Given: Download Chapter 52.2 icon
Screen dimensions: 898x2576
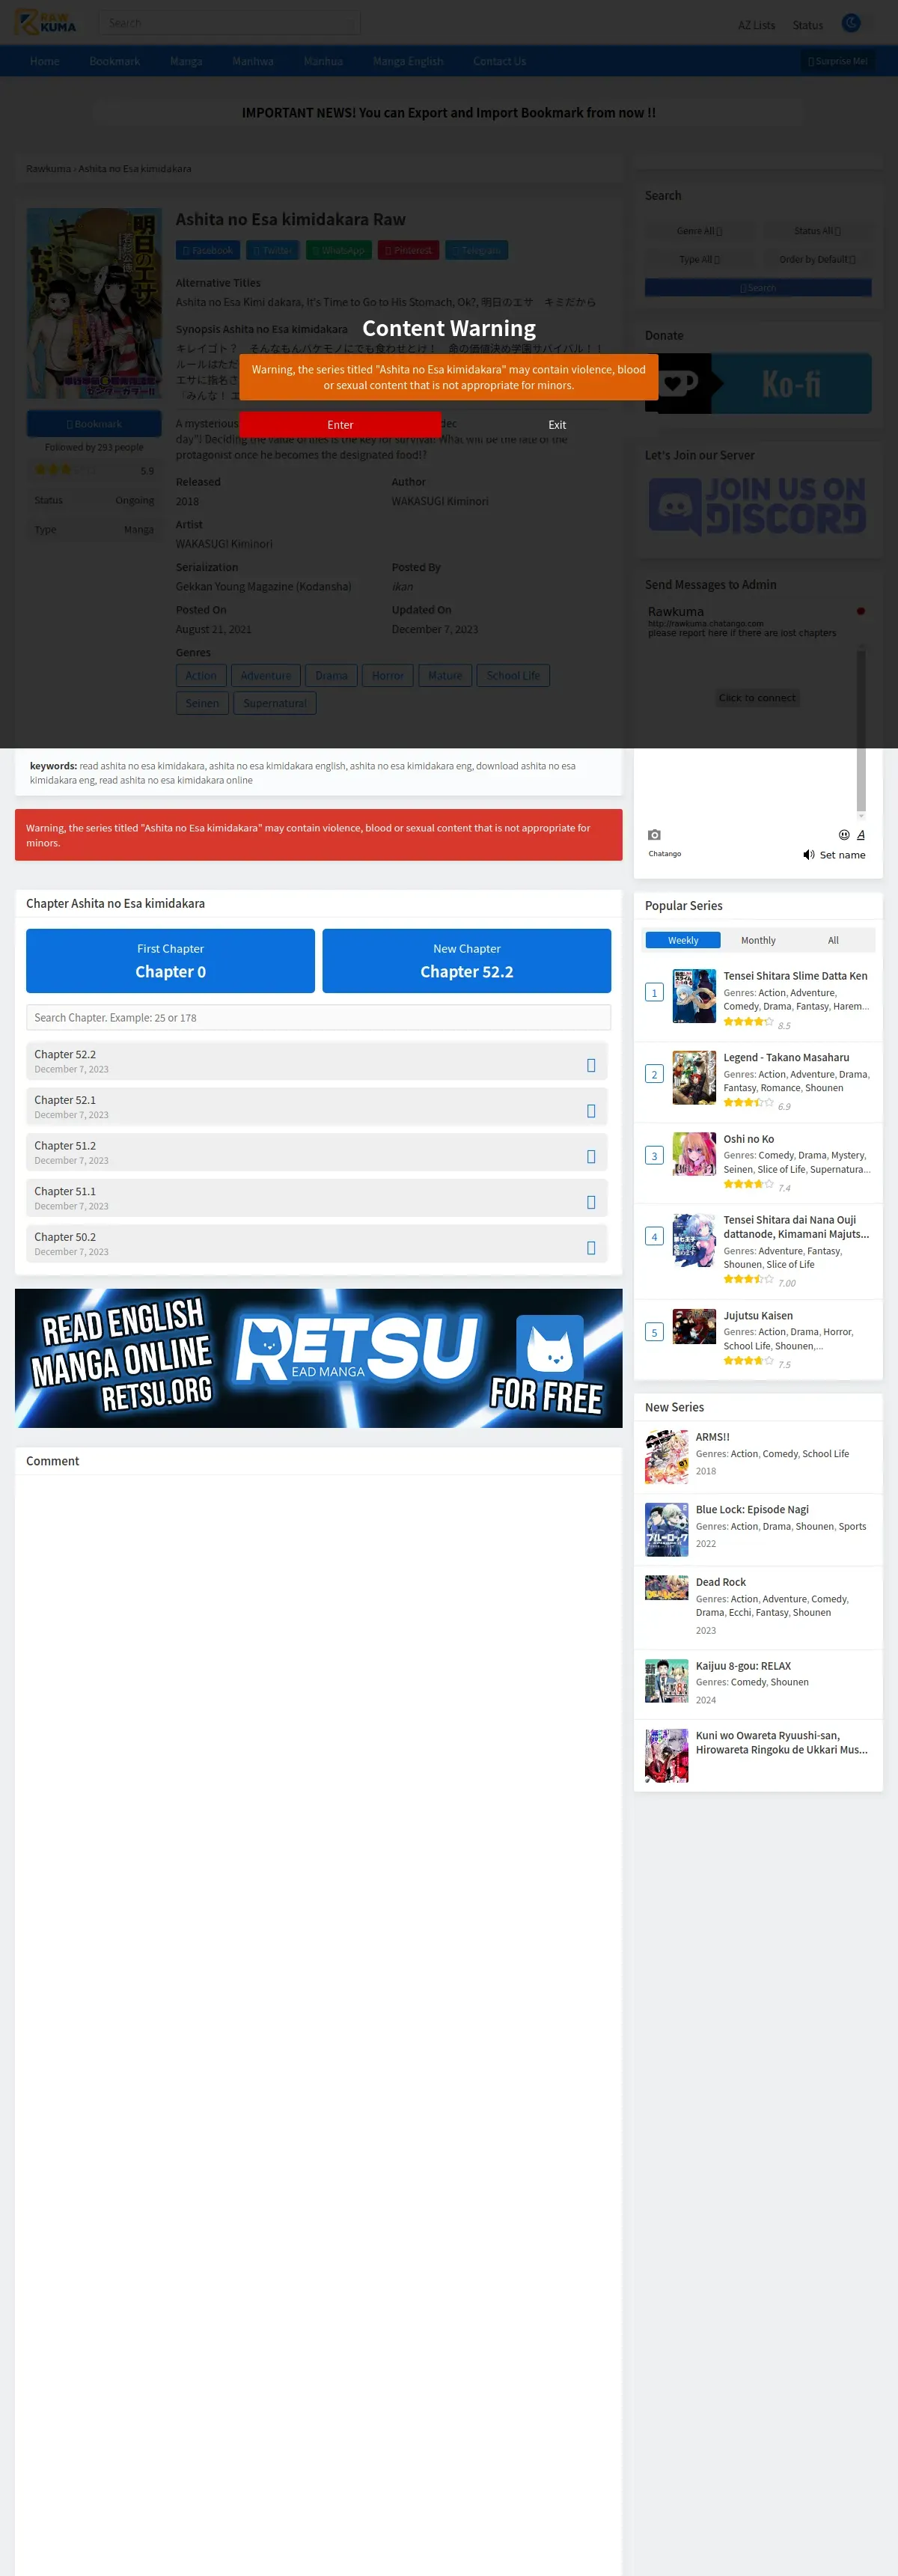Looking at the screenshot, I should point(591,1065).
